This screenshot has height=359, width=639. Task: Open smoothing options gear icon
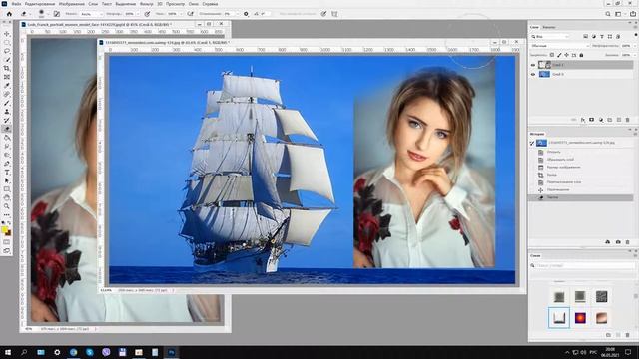pos(246,14)
